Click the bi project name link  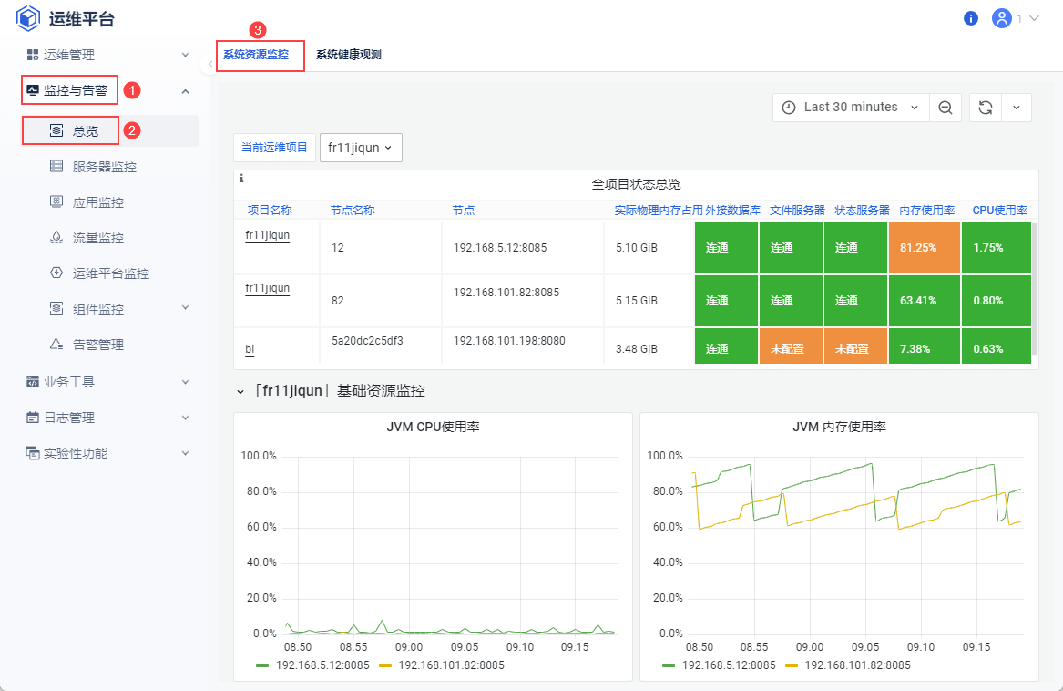click(250, 348)
